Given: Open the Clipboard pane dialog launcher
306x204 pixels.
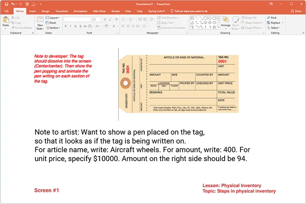Looking at the screenshot, I should coord(33,33).
